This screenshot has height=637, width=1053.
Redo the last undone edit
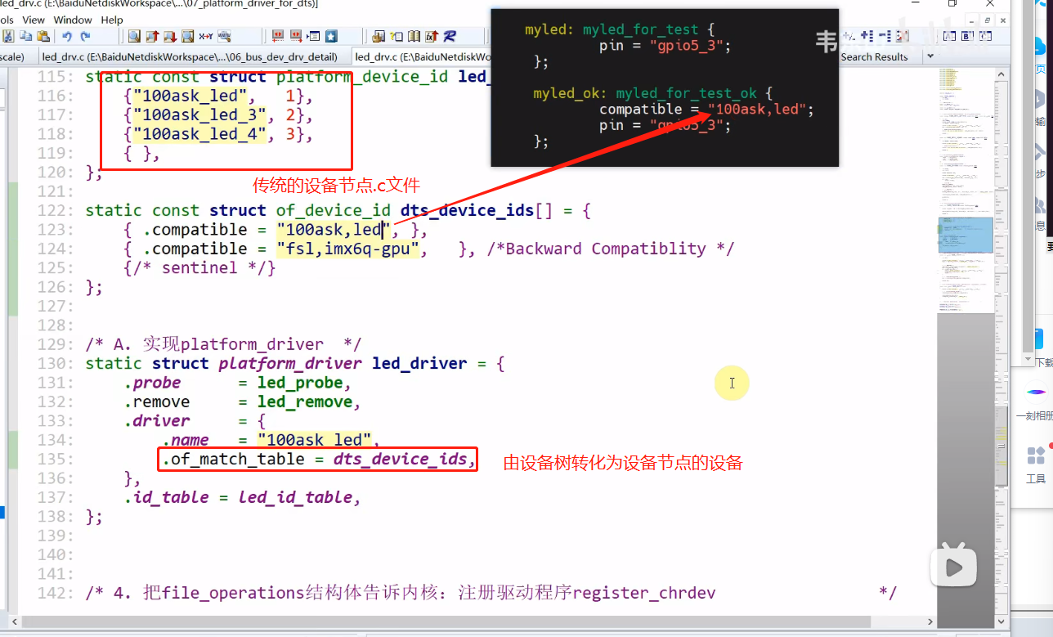pyautogui.click(x=85, y=36)
